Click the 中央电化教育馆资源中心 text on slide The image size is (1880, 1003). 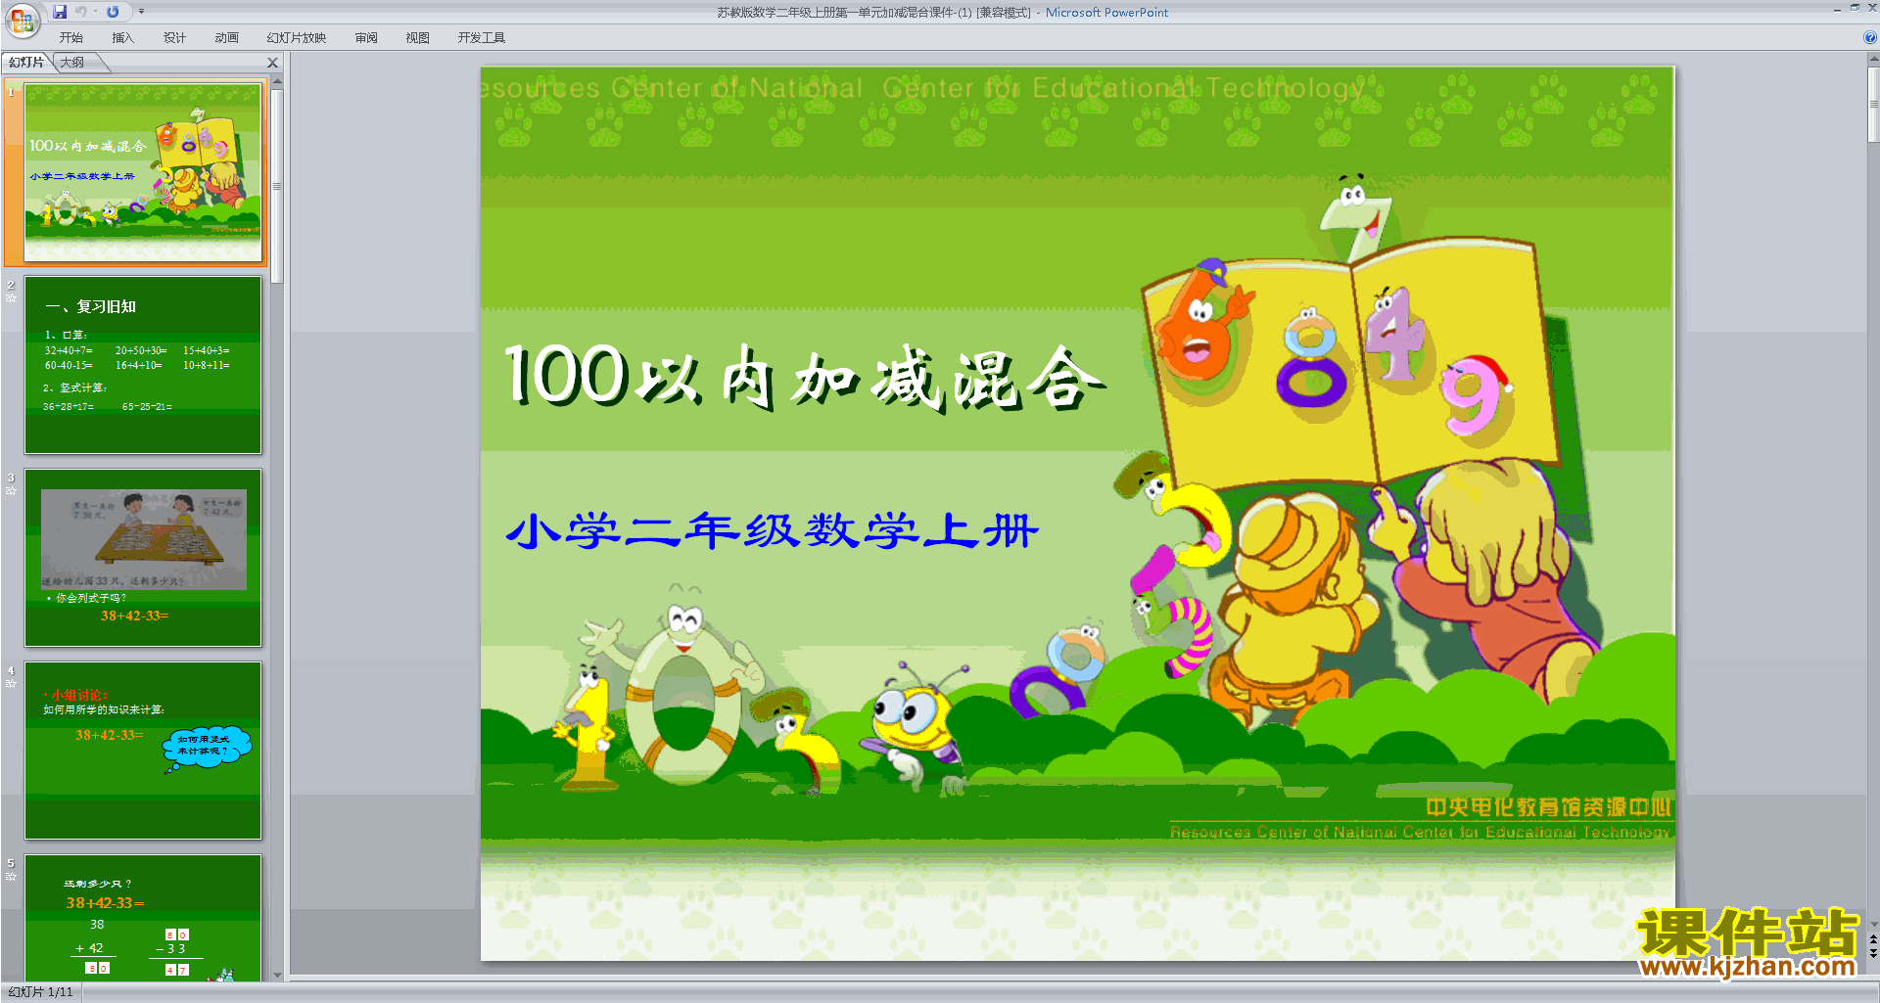1548,807
